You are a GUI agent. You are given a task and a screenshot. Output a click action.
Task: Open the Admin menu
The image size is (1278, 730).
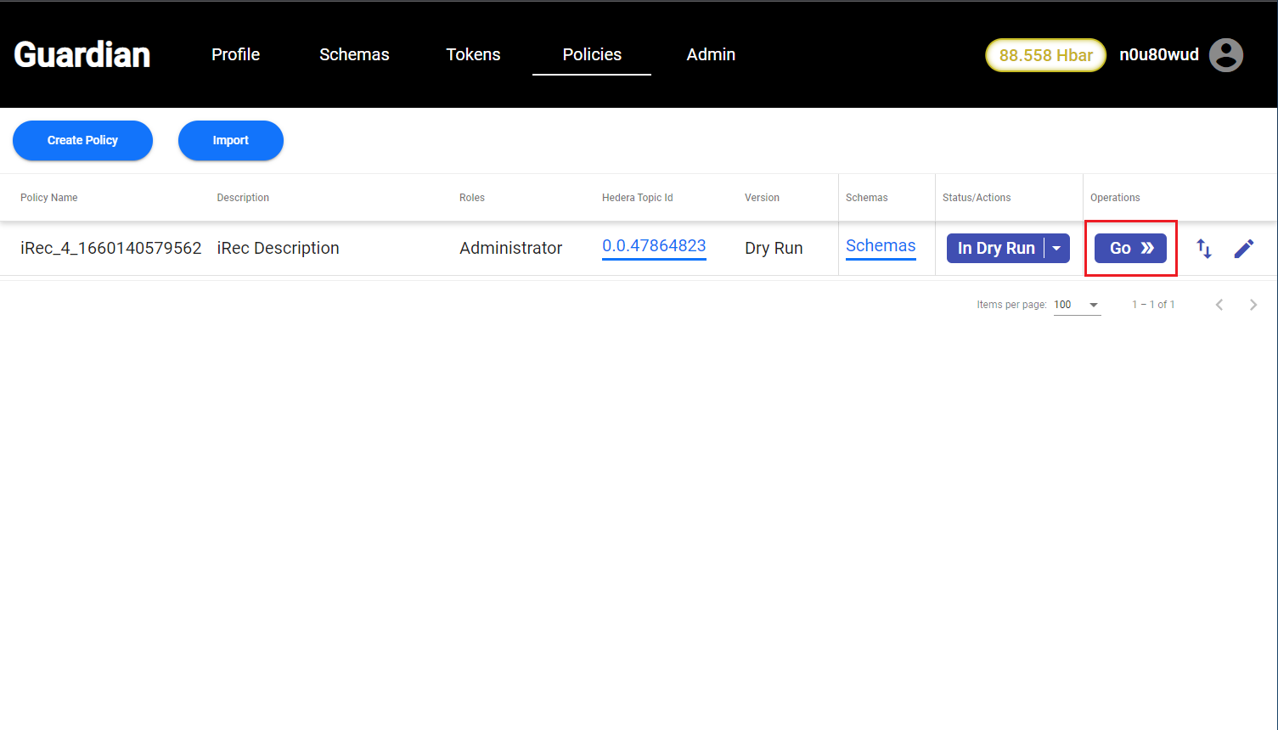(x=711, y=55)
